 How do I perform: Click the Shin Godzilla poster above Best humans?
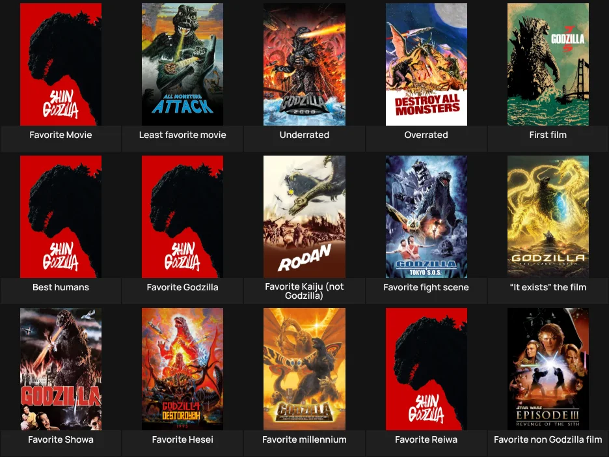pos(61,217)
